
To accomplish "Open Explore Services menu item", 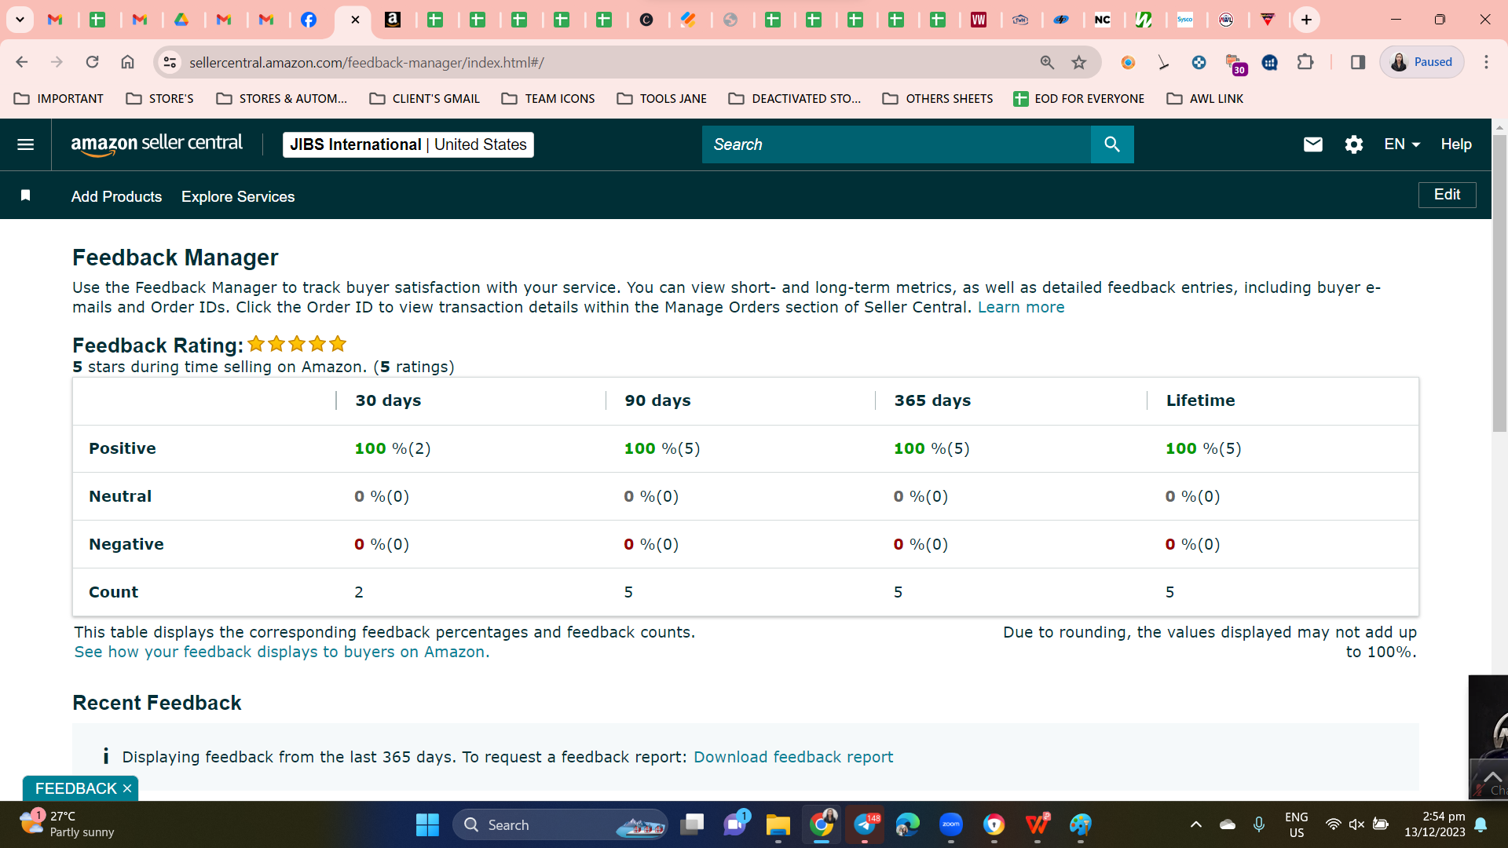I will tap(238, 196).
